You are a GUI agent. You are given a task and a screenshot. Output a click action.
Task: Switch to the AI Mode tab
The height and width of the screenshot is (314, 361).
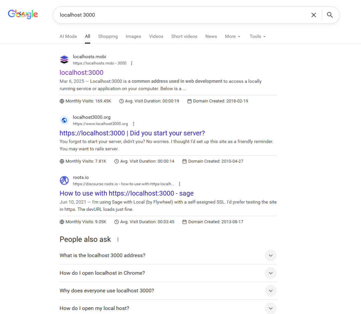click(68, 36)
